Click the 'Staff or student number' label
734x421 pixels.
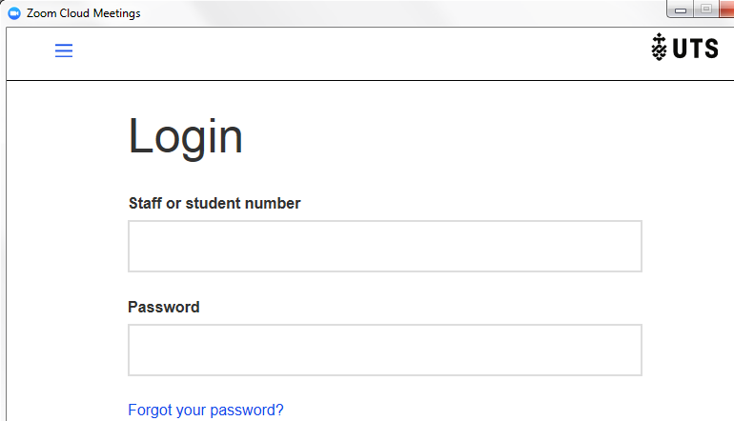pyautogui.click(x=214, y=203)
